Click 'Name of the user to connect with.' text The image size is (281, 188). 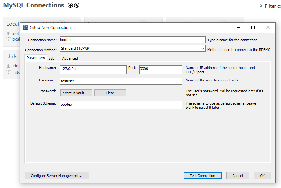tap(212, 80)
